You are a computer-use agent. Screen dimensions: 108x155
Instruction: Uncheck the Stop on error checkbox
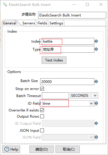(x=42, y=89)
